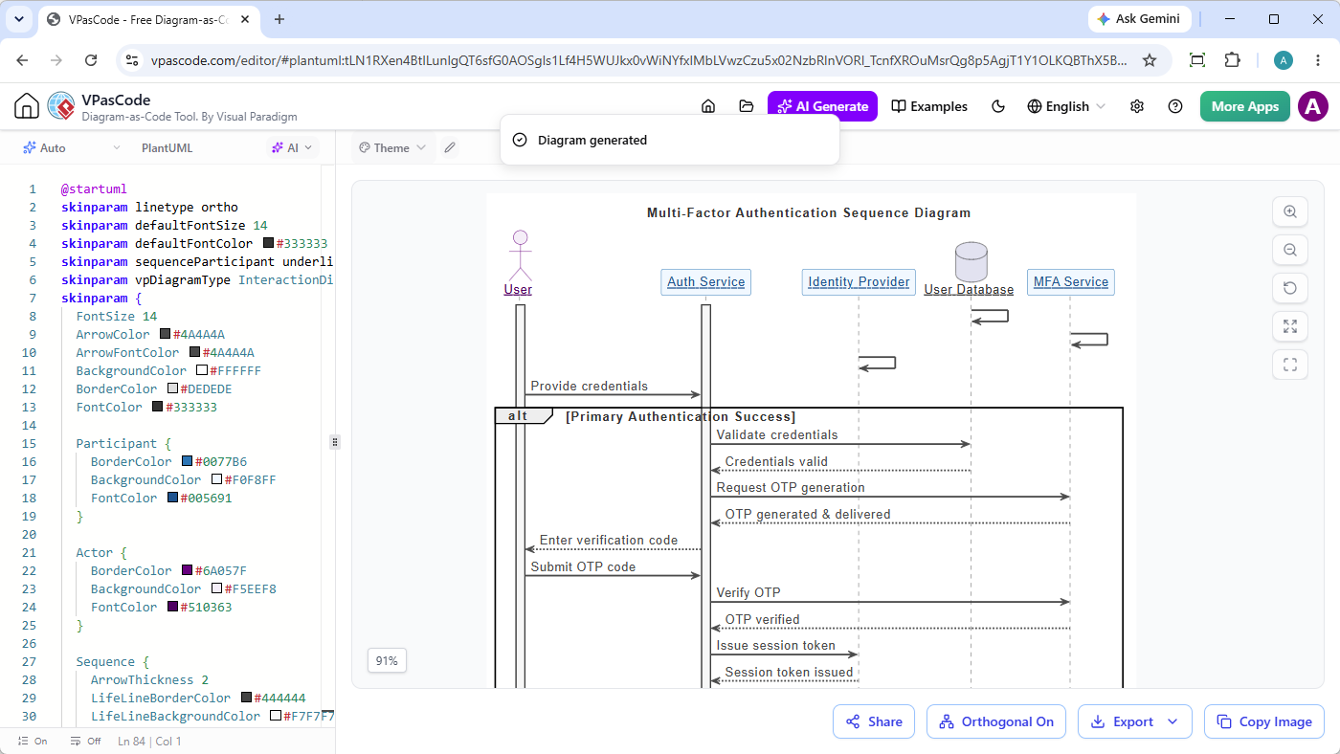The width and height of the screenshot is (1340, 754).
Task: Click the site info icon in address bar
Action: [x=133, y=60]
